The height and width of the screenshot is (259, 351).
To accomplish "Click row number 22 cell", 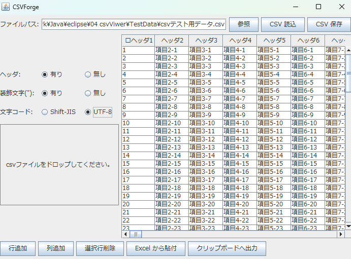I will [x=138, y=220].
